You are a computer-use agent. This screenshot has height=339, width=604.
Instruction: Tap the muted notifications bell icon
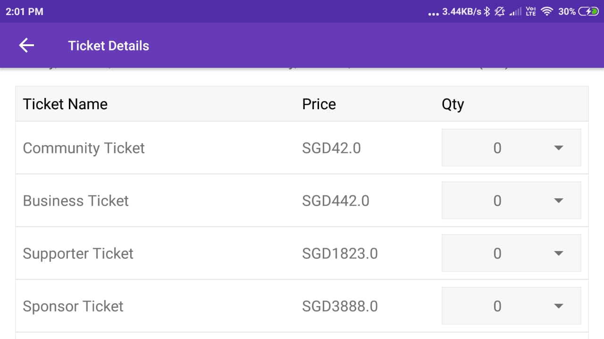click(500, 12)
